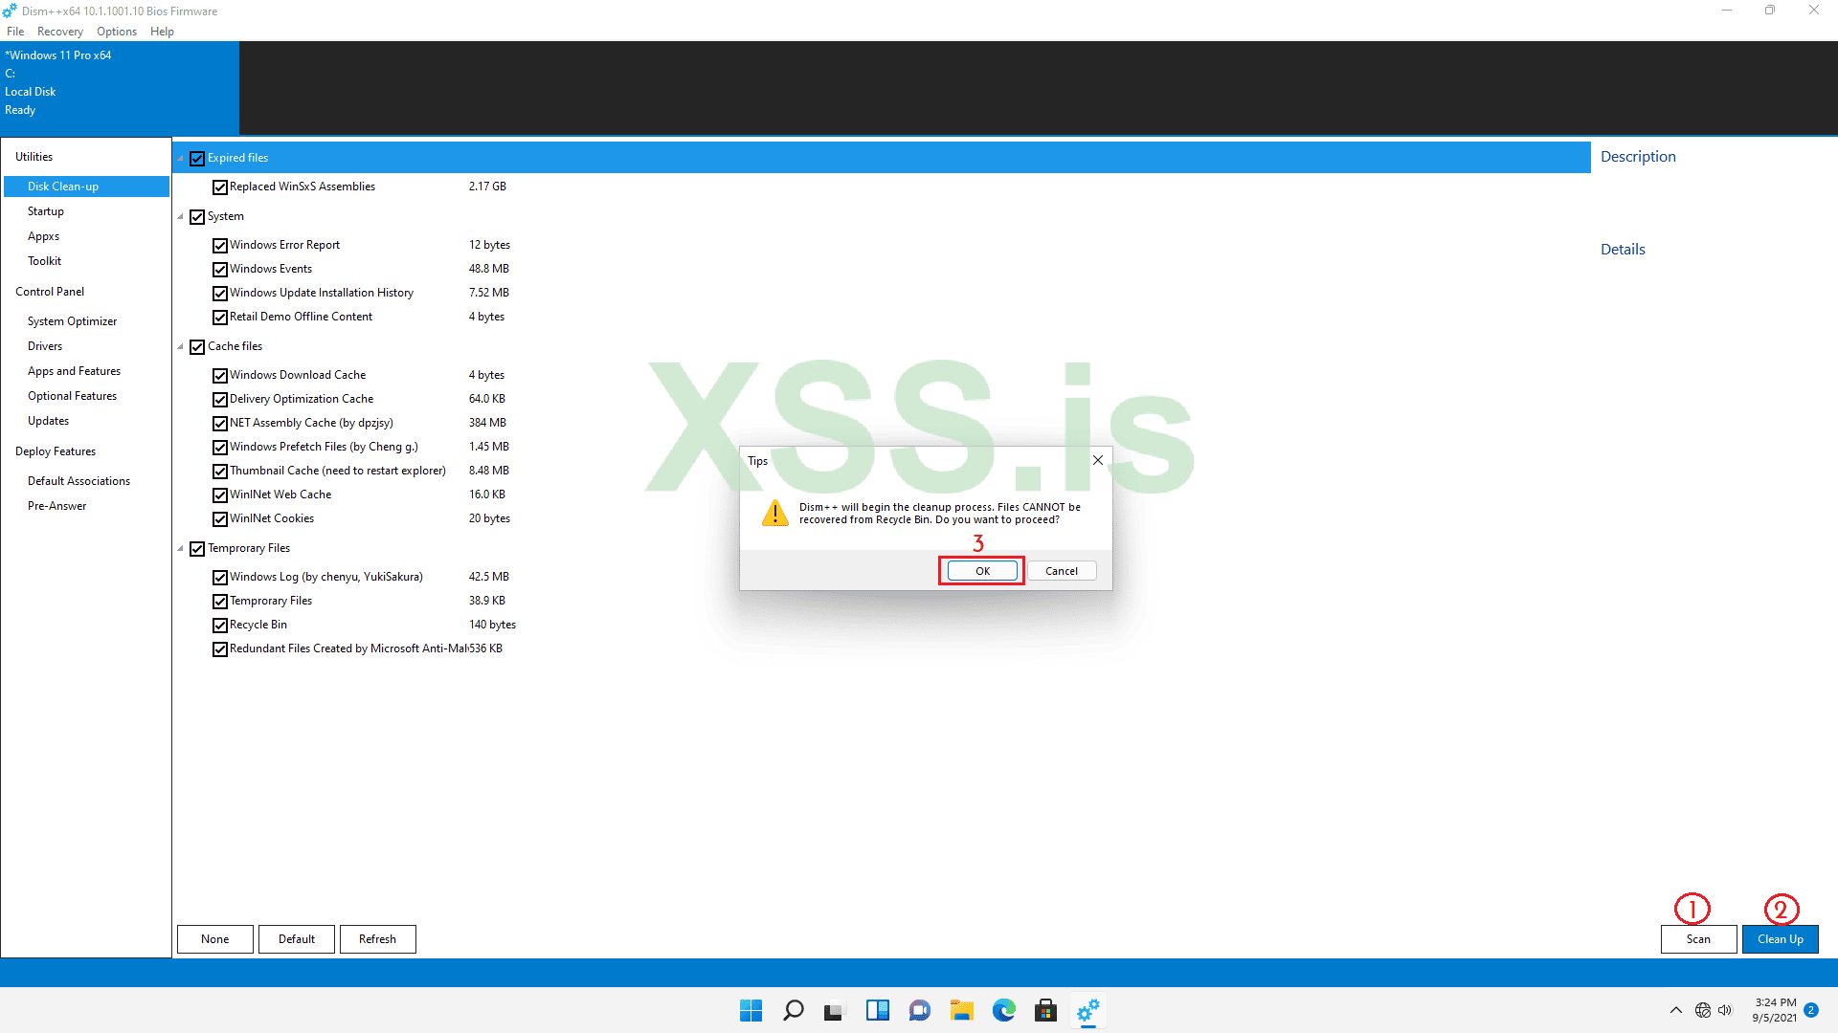This screenshot has width=1838, height=1033.
Task: Open Windows Start menu icon
Action: [751, 1010]
